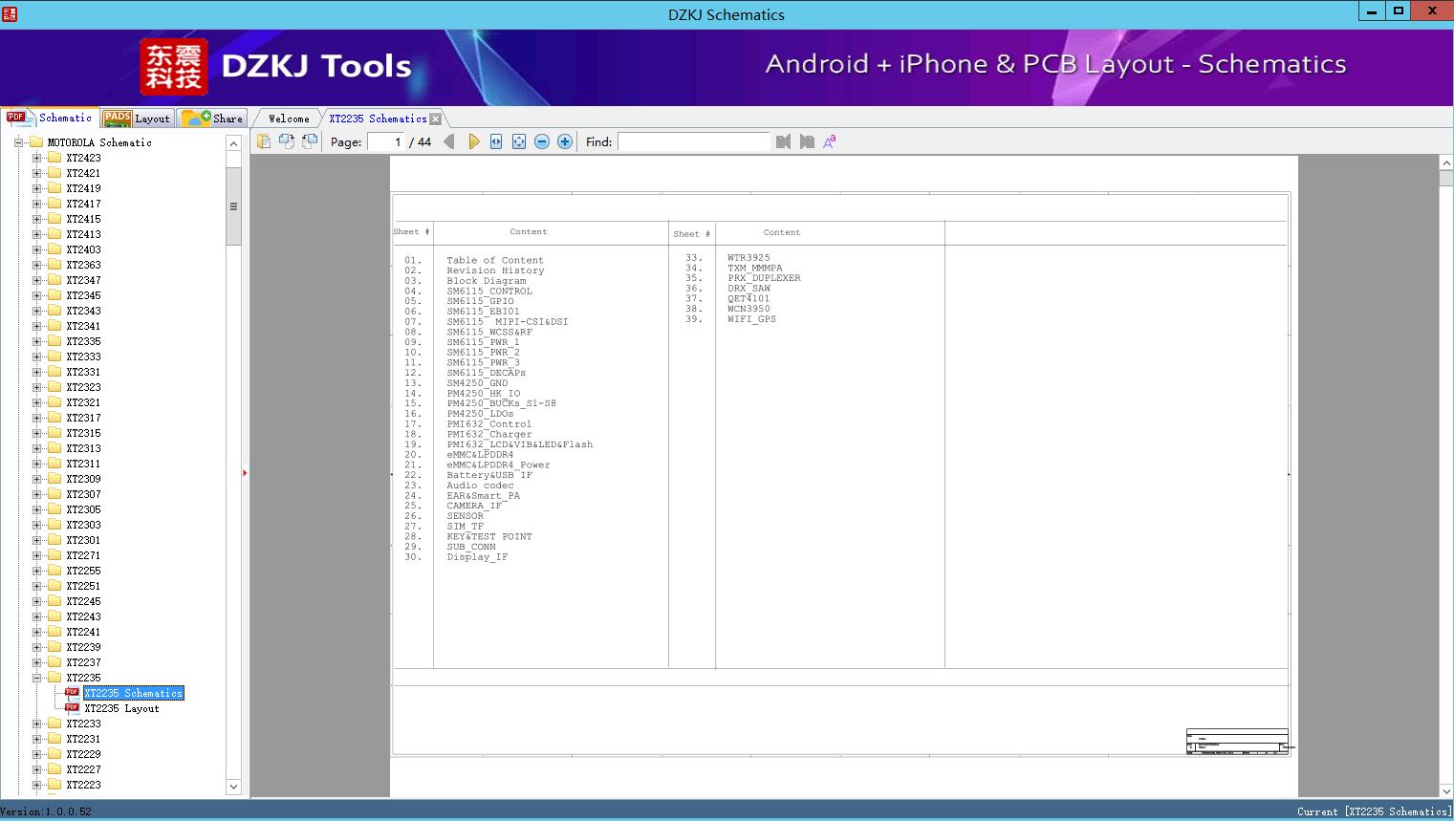Viewport: 1454px width, 821px height.
Task: Toggle match case search icon
Action: point(830,141)
